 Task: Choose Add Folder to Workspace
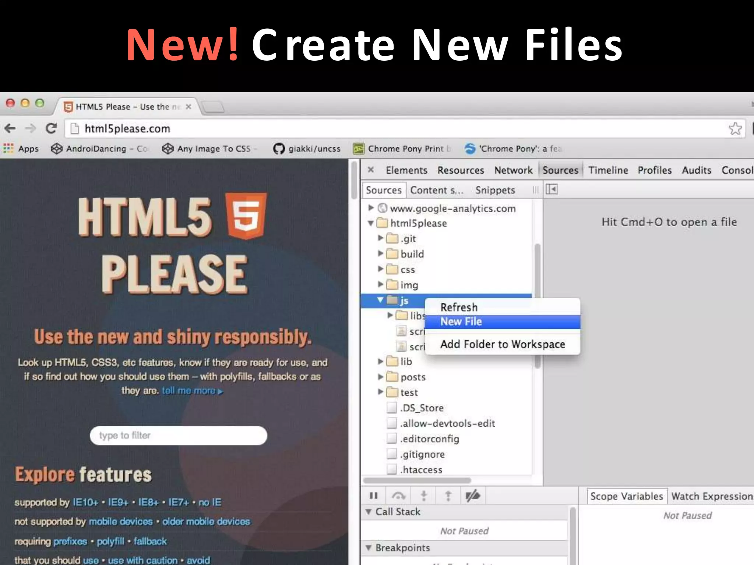coord(503,344)
